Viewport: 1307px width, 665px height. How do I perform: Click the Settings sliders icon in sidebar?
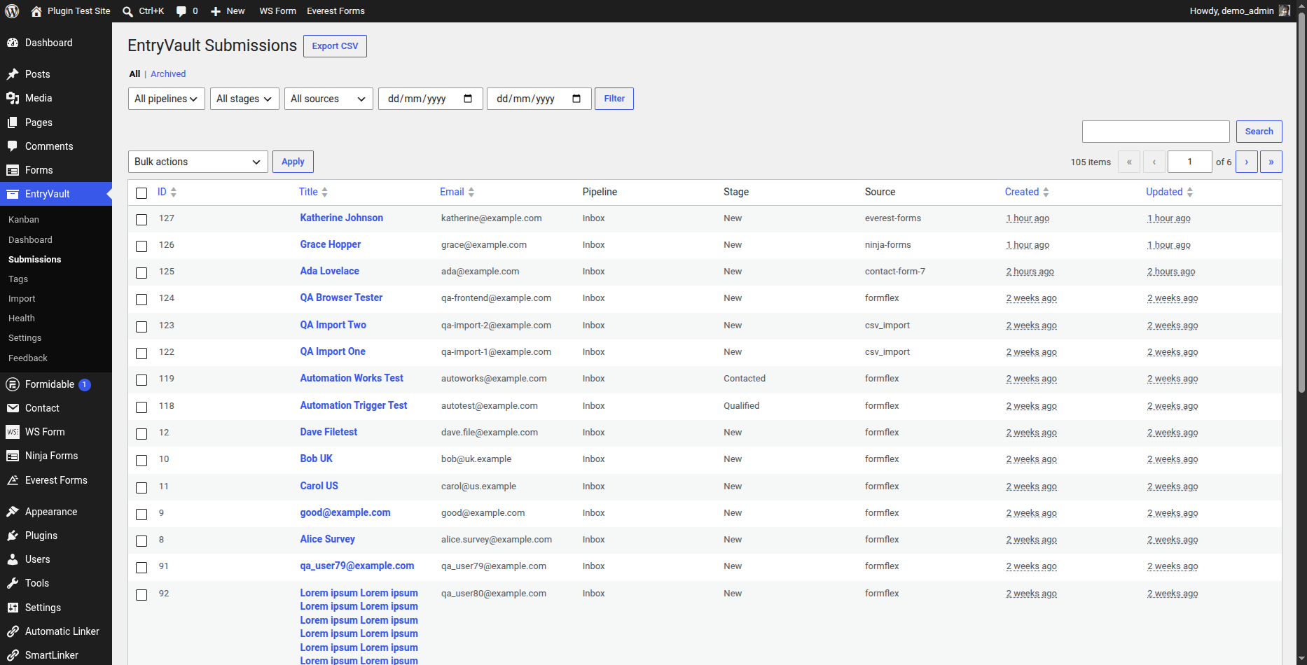[x=13, y=608]
